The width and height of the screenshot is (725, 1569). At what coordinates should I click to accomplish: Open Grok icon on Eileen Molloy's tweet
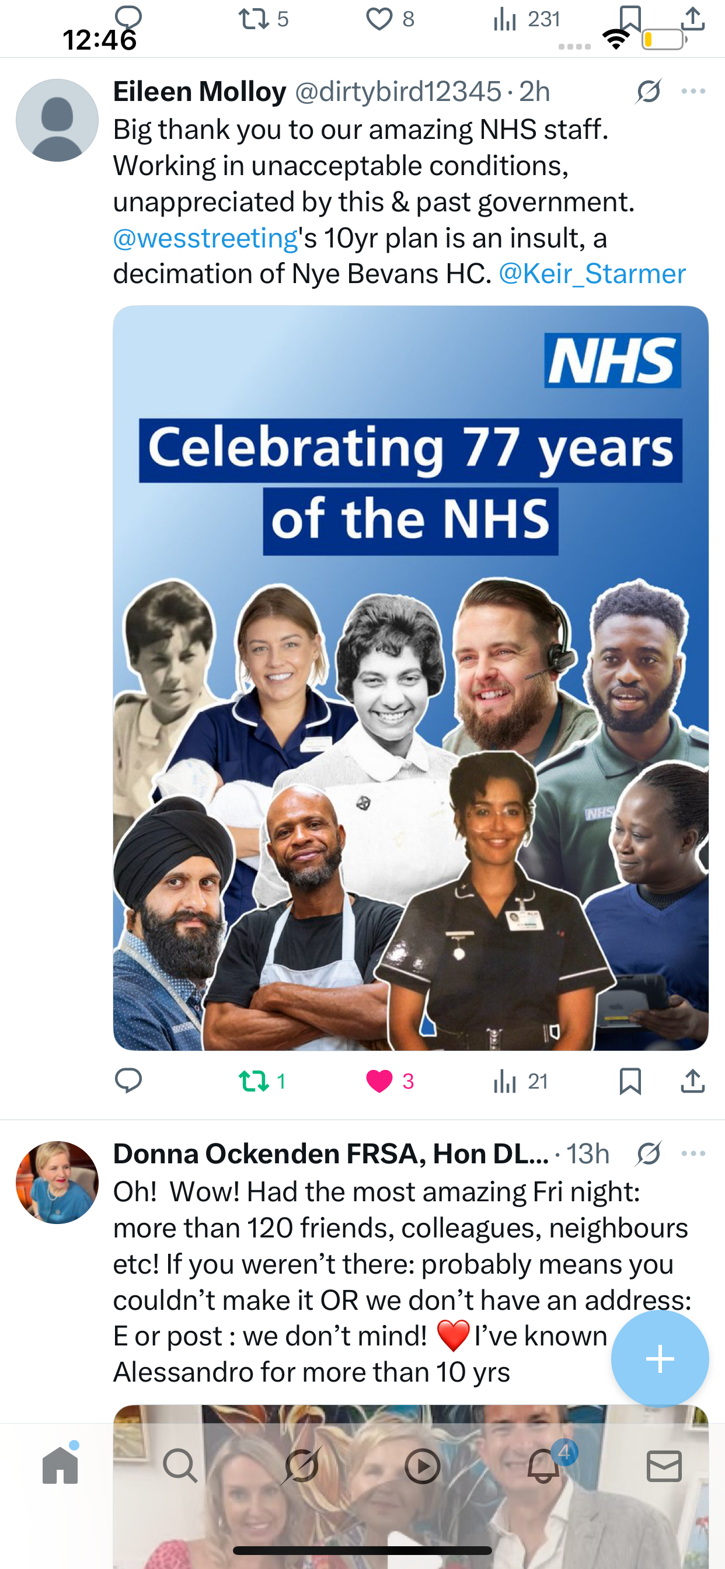[x=648, y=92]
